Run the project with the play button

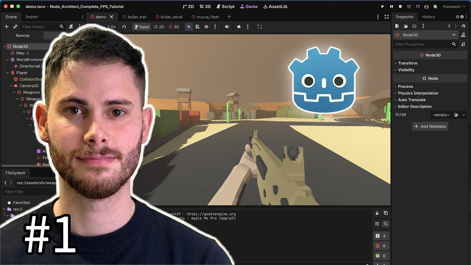point(382,7)
